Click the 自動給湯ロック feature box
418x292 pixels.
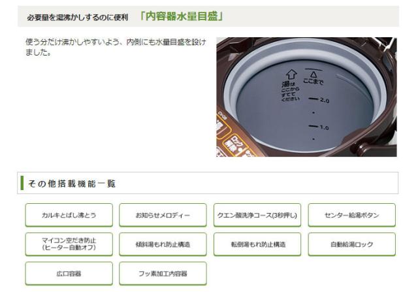(x=352, y=244)
